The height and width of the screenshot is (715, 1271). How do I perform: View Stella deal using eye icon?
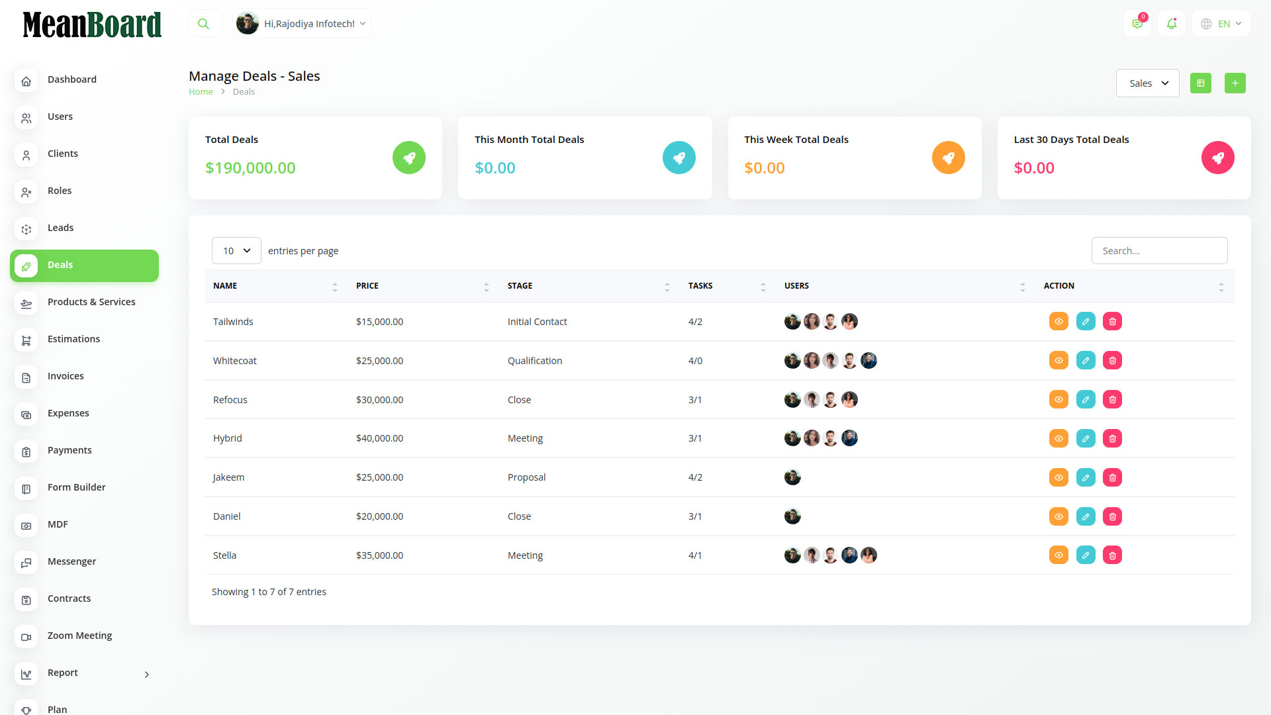[1059, 555]
